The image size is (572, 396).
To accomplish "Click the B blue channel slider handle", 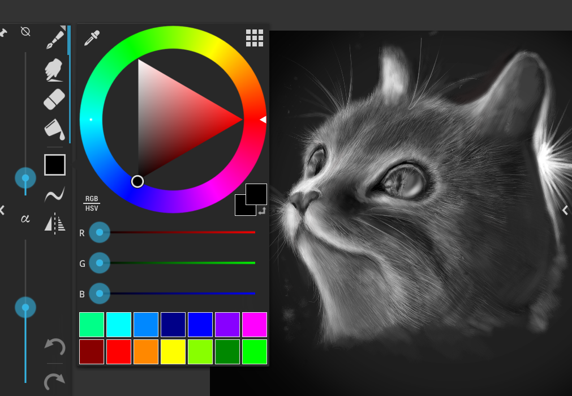I will (x=100, y=293).
